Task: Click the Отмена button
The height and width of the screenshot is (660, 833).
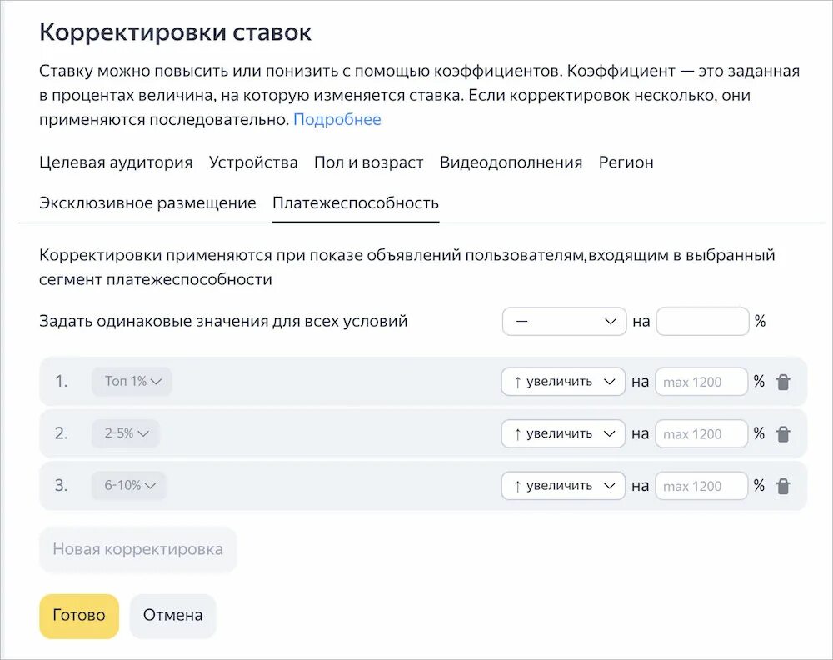Action: pos(172,616)
